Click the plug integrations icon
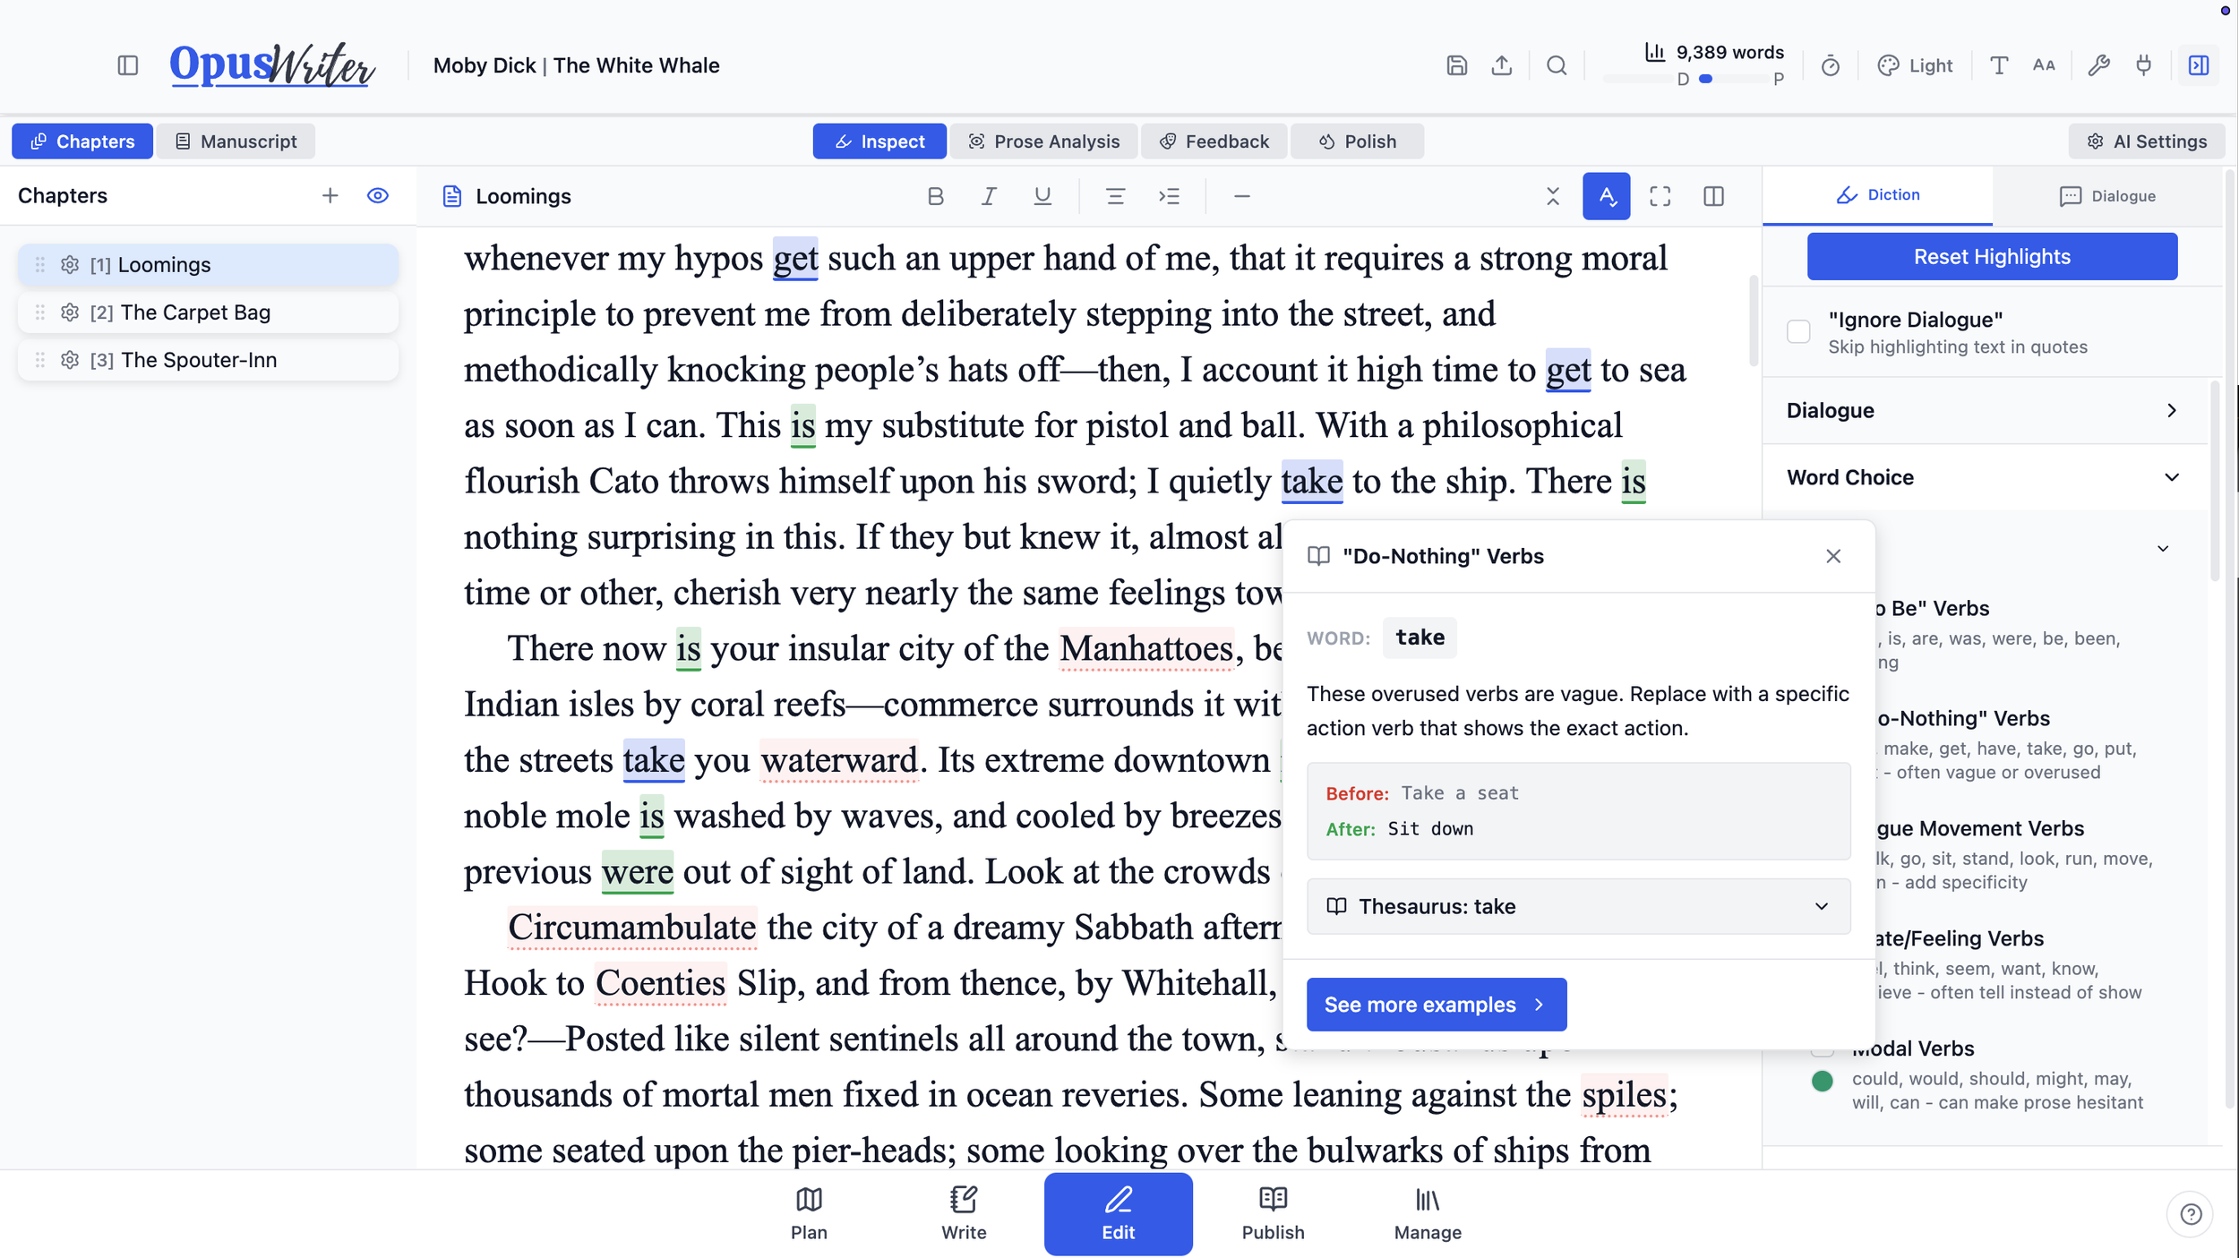This screenshot has width=2239, height=1258. coord(2144,65)
